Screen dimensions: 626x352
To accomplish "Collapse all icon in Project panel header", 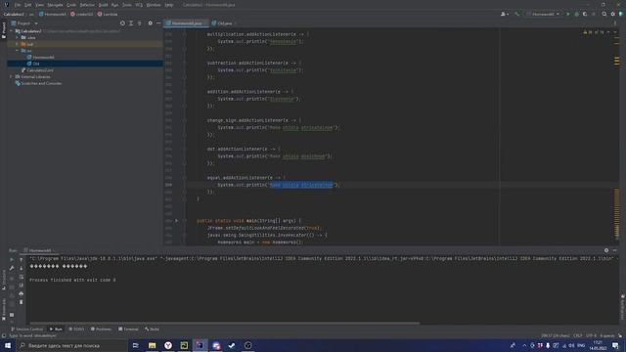I will point(139,23).
